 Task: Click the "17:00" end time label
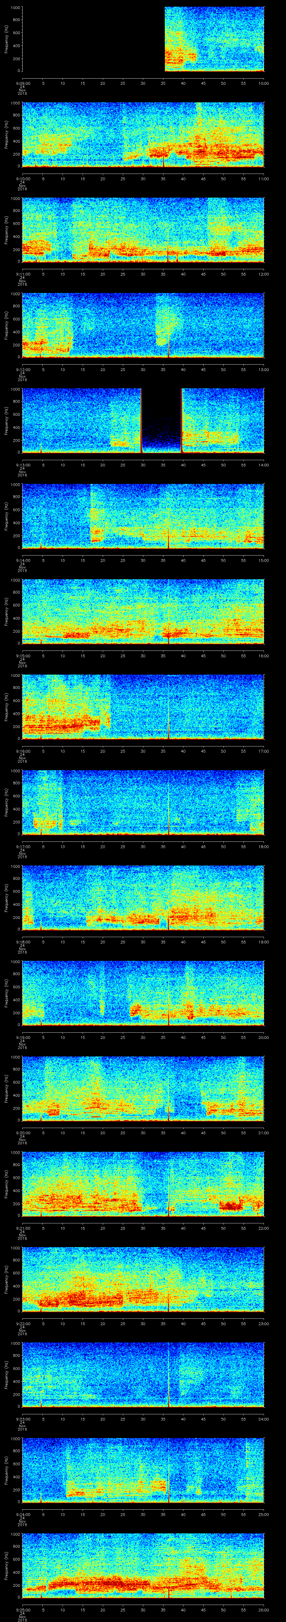tap(263, 751)
